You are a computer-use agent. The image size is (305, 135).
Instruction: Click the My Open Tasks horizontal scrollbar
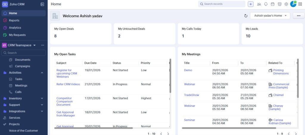point(94,128)
